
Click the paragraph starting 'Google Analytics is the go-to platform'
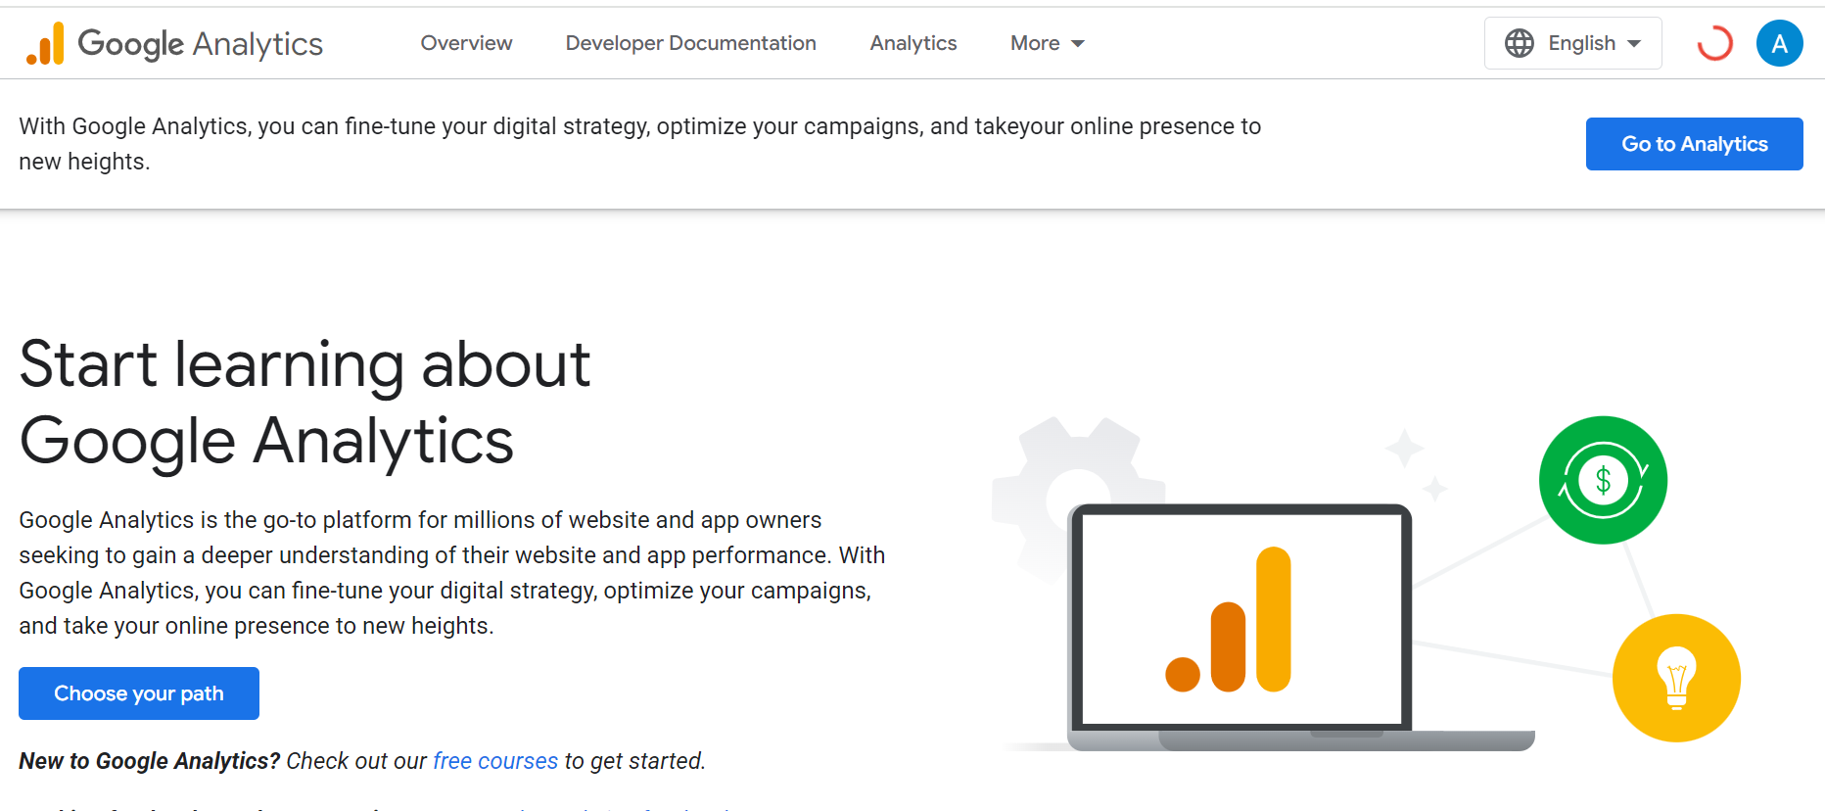coord(452,573)
